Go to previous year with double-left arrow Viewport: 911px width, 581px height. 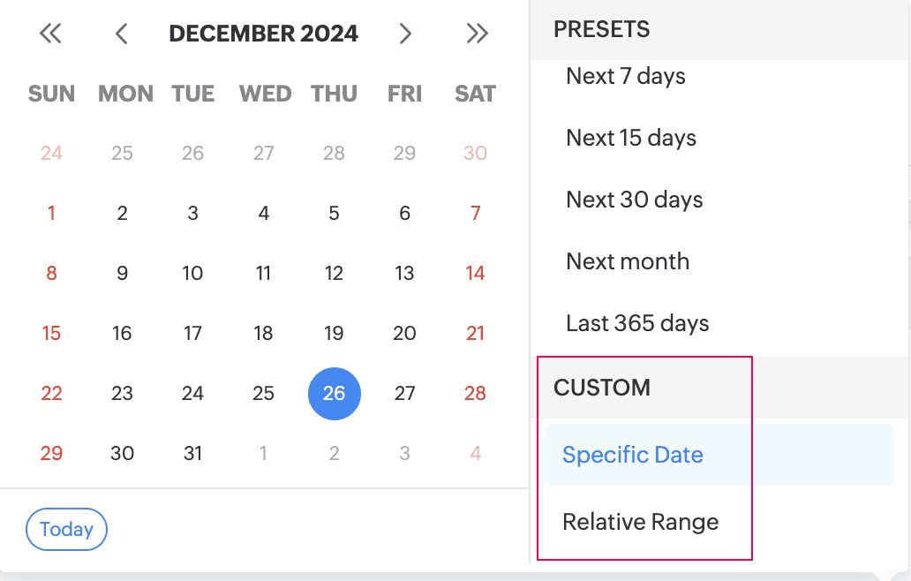pyautogui.click(x=50, y=34)
